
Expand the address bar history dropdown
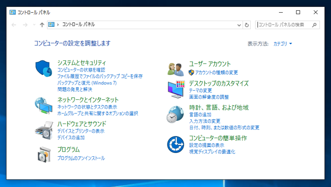point(239,25)
